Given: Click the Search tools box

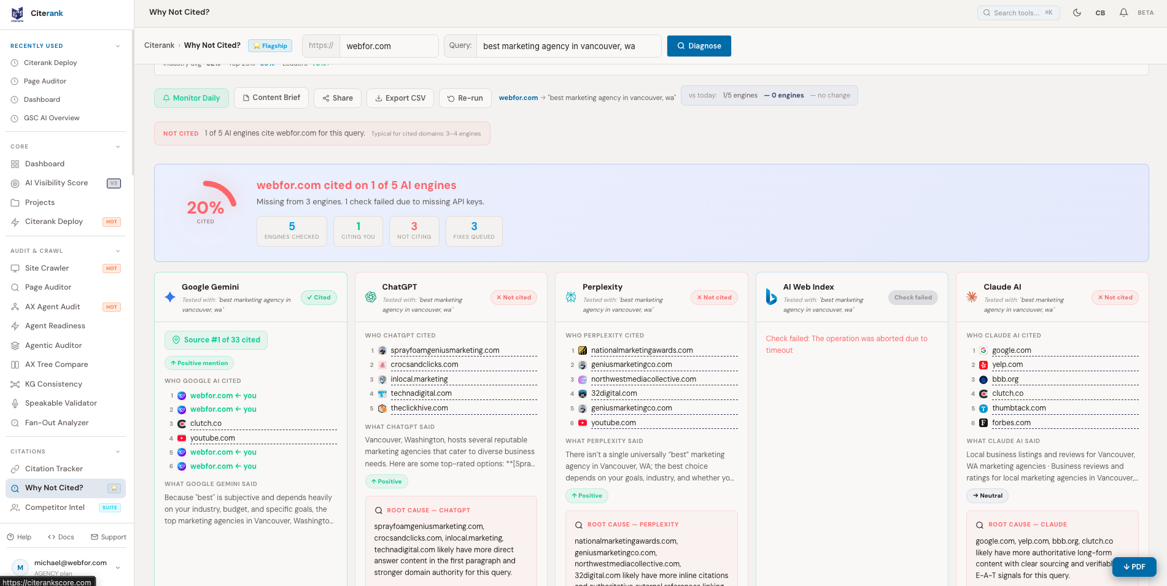Looking at the screenshot, I should pos(1018,12).
